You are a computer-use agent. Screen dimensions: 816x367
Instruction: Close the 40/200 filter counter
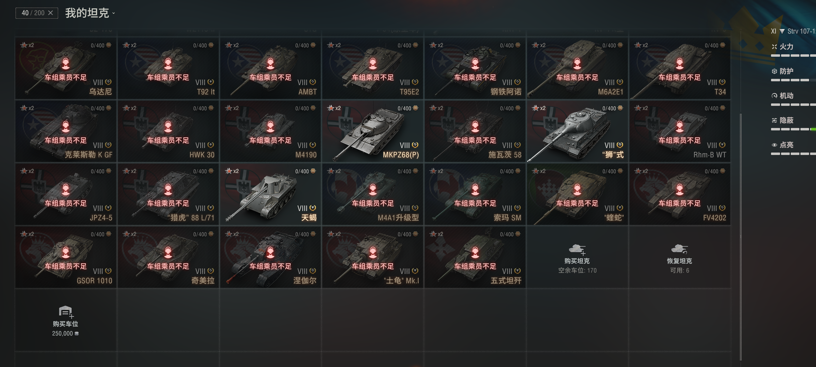point(51,13)
